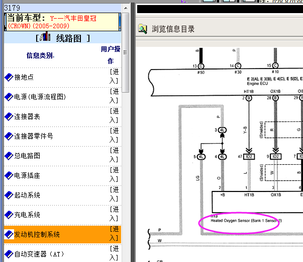This screenshot has width=303, height=262.
Task: Click [进入] link for 电源(电源流程图)
Action: [x=114, y=96]
